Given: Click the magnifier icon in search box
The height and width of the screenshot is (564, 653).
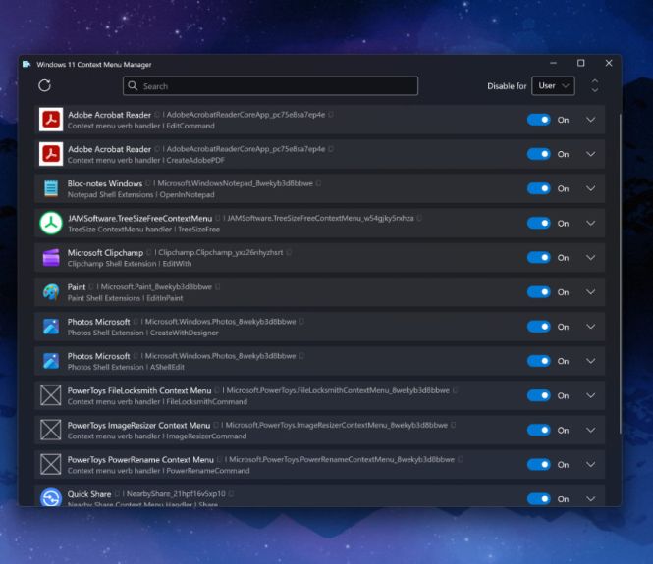Looking at the screenshot, I should [133, 85].
